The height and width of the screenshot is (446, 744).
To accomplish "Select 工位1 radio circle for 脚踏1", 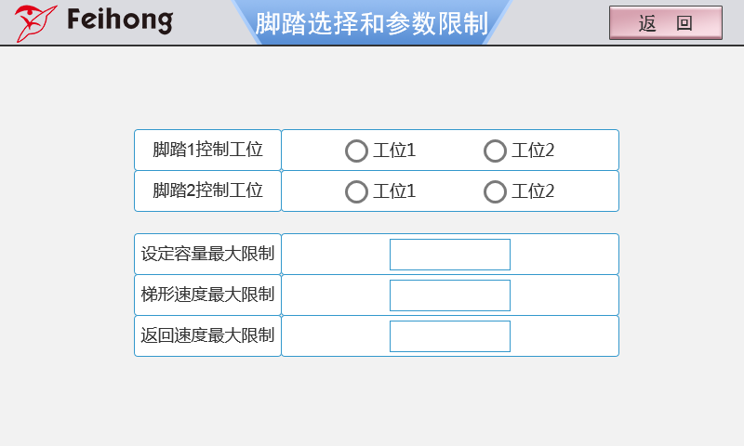I will [x=356, y=151].
